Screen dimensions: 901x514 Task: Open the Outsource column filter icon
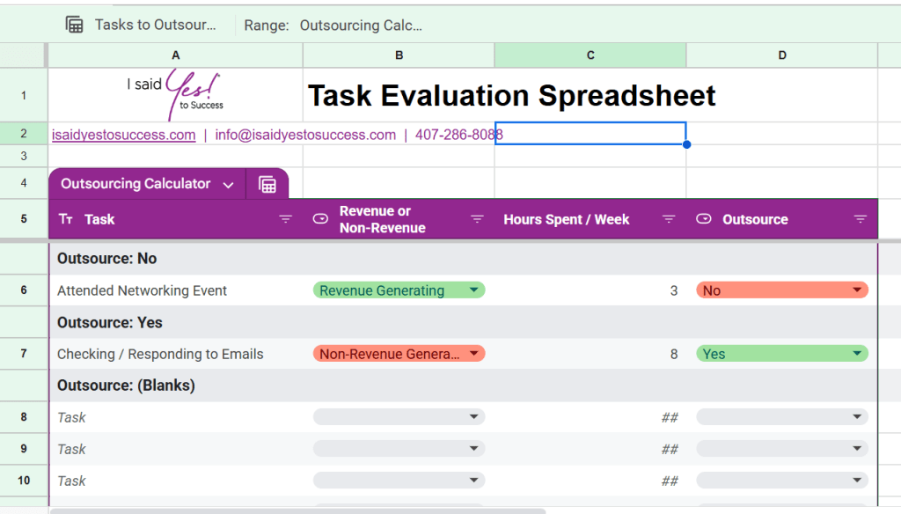(x=860, y=219)
